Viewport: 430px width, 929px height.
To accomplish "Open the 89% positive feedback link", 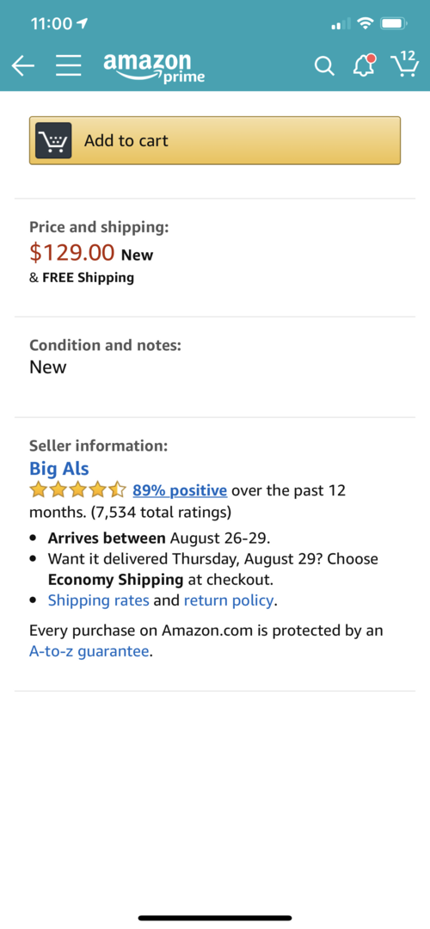I will pos(180,490).
